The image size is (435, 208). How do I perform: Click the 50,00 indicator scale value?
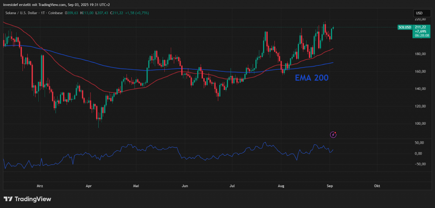coord(420,143)
